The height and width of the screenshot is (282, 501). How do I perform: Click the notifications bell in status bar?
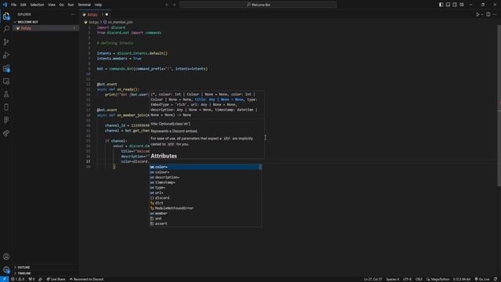[496, 279]
